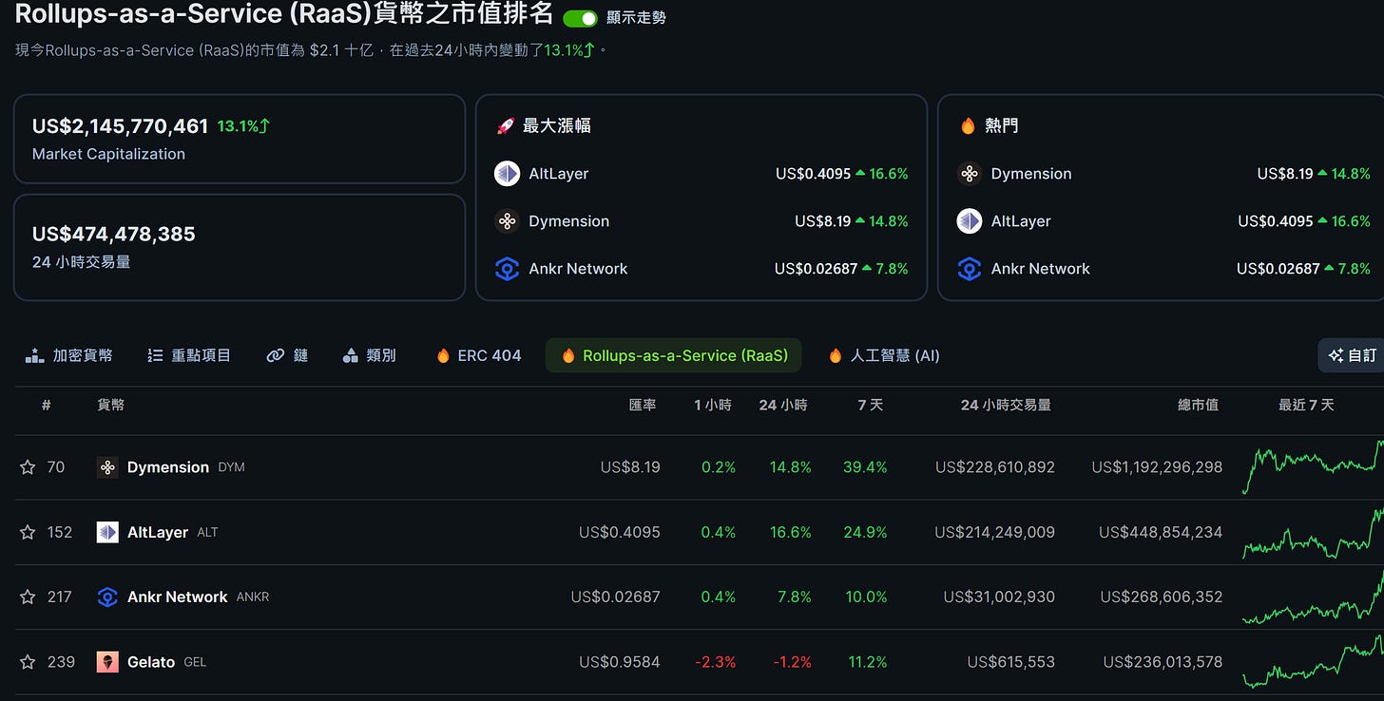Click market cap value US$2,145,770,461
The width and height of the screenshot is (1384, 701).
[x=120, y=126]
